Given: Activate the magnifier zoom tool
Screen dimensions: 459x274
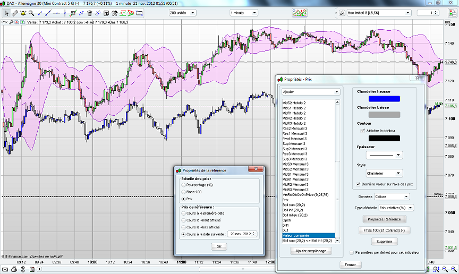Looking at the screenshot, I should click(x=32, y=12).
